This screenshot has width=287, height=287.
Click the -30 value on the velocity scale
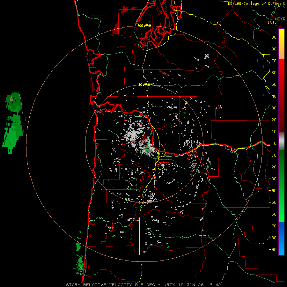coord(273,179)
